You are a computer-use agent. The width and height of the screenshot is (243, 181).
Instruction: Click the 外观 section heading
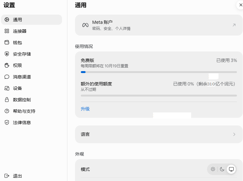click(80, 154)
